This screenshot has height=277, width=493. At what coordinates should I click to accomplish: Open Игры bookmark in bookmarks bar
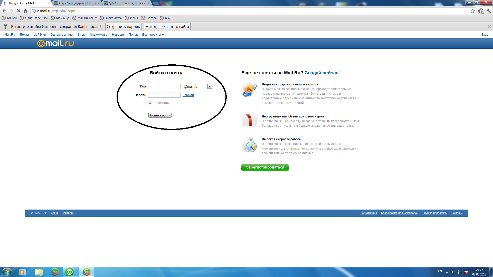click(131, 18)
